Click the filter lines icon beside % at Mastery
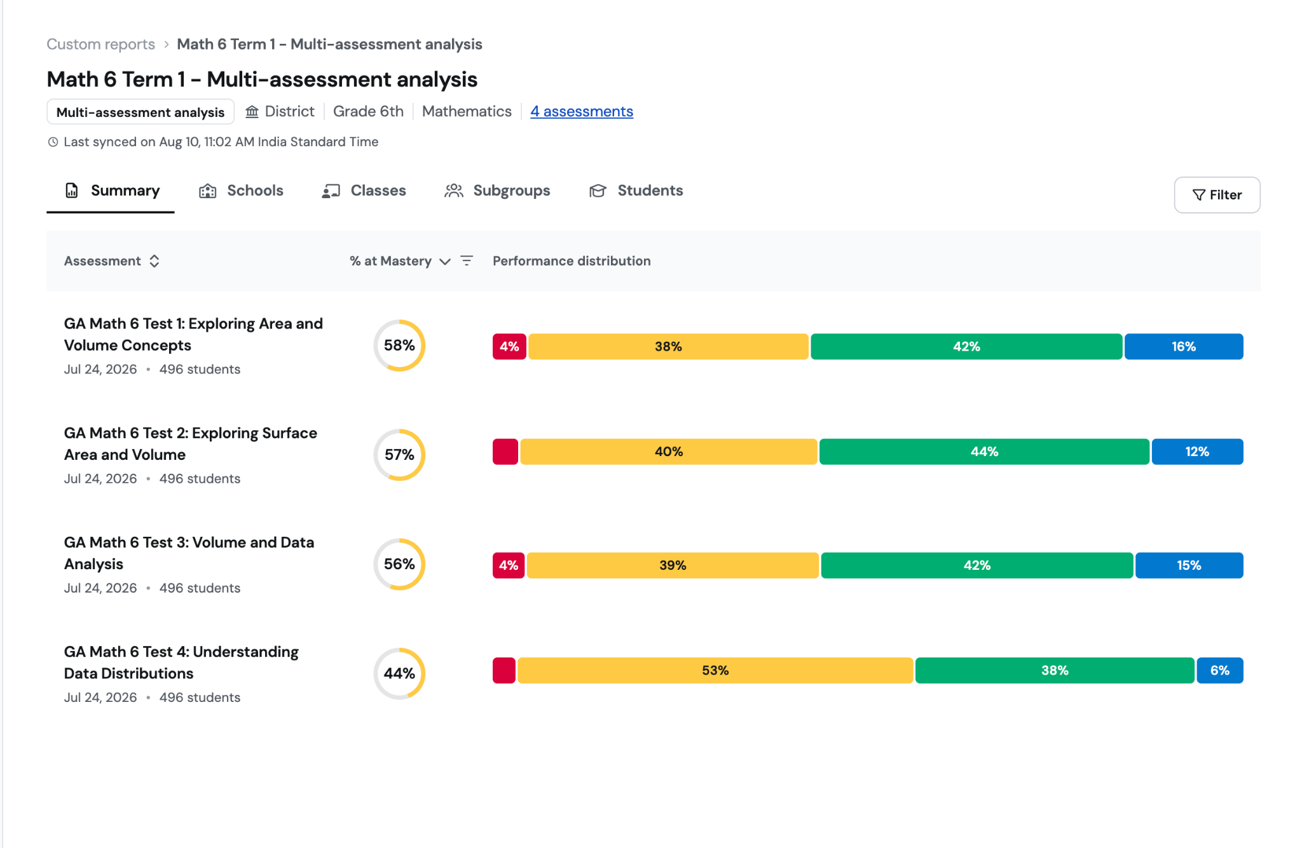The height and width of the screenshot is (848, 1302). [467, 261]
